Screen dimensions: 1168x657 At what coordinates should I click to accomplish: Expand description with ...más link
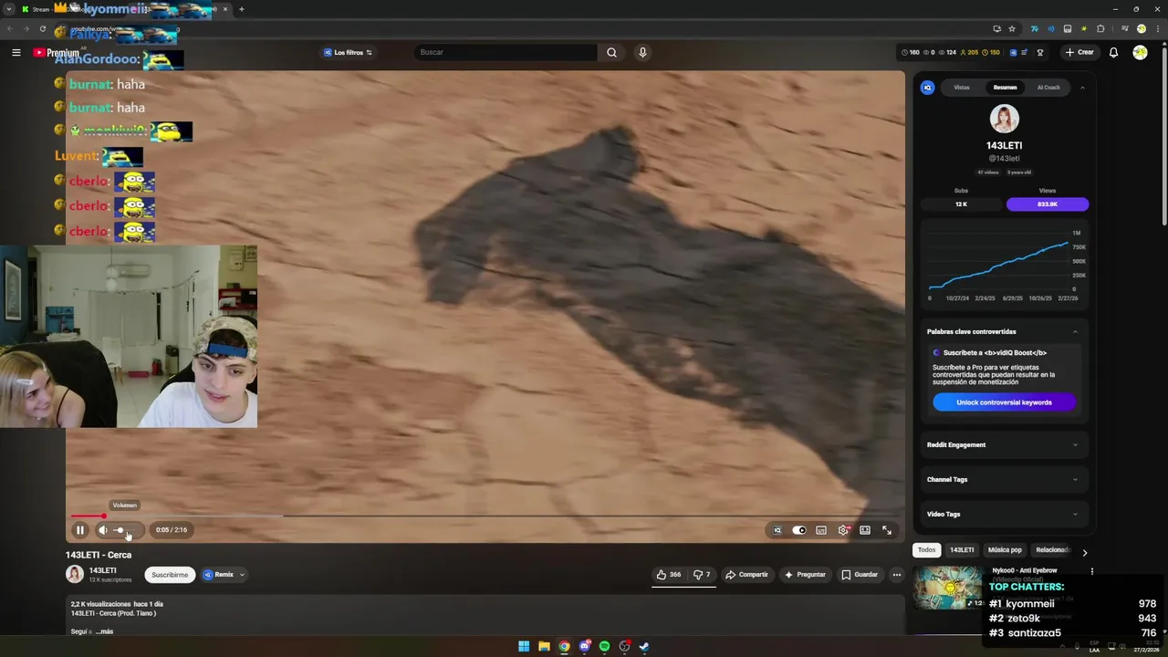[x=105, y=631]
